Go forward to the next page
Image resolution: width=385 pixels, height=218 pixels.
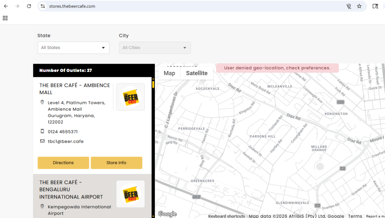coord(17,6)
